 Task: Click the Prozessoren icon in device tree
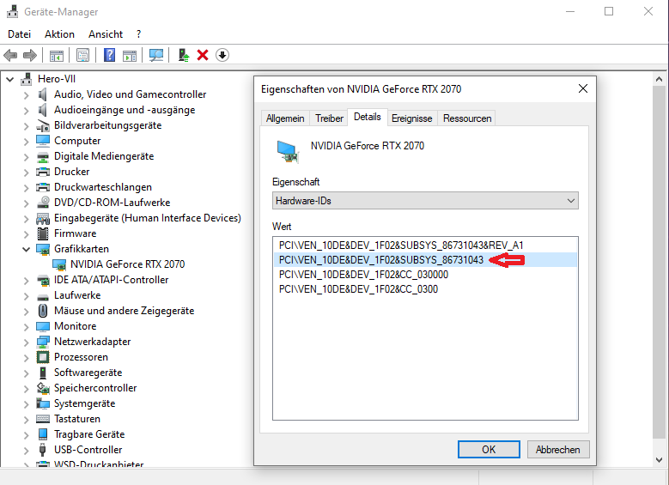coord(43,357)
